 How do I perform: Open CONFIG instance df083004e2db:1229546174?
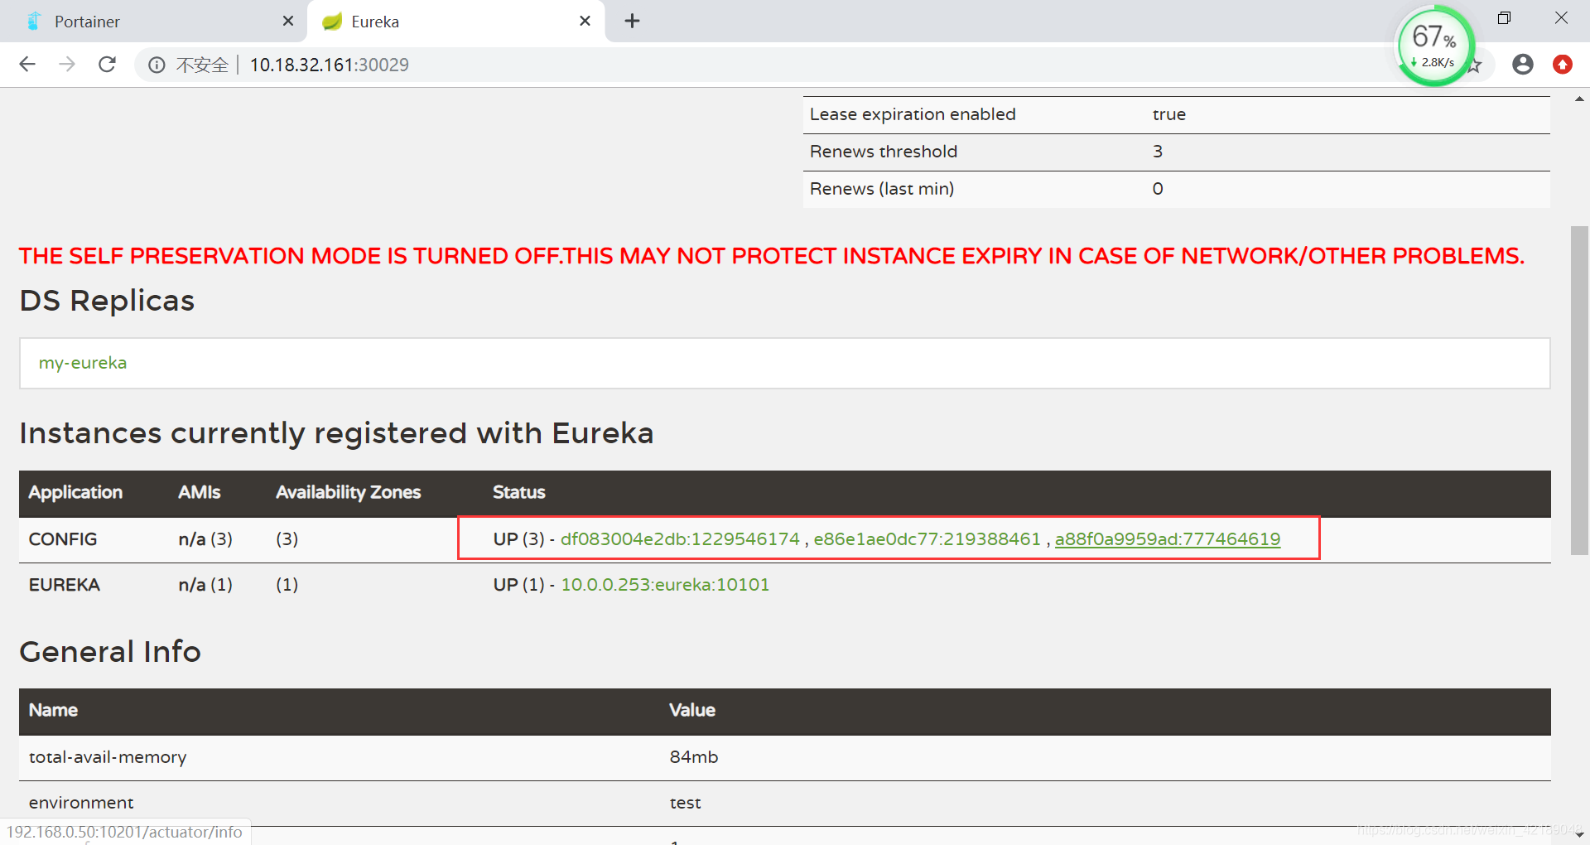pos(680,539)
